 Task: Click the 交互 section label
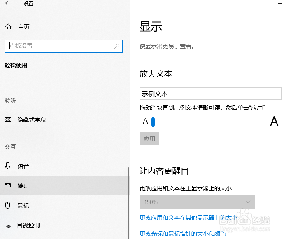[10, 147]
